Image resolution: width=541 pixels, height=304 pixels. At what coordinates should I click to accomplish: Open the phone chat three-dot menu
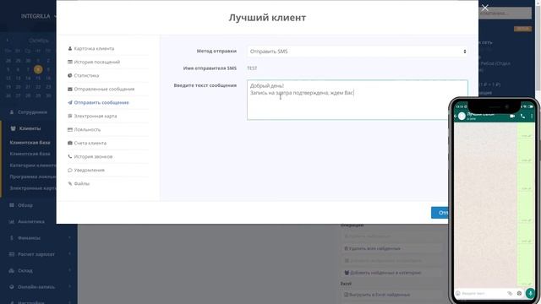[532, 117]
